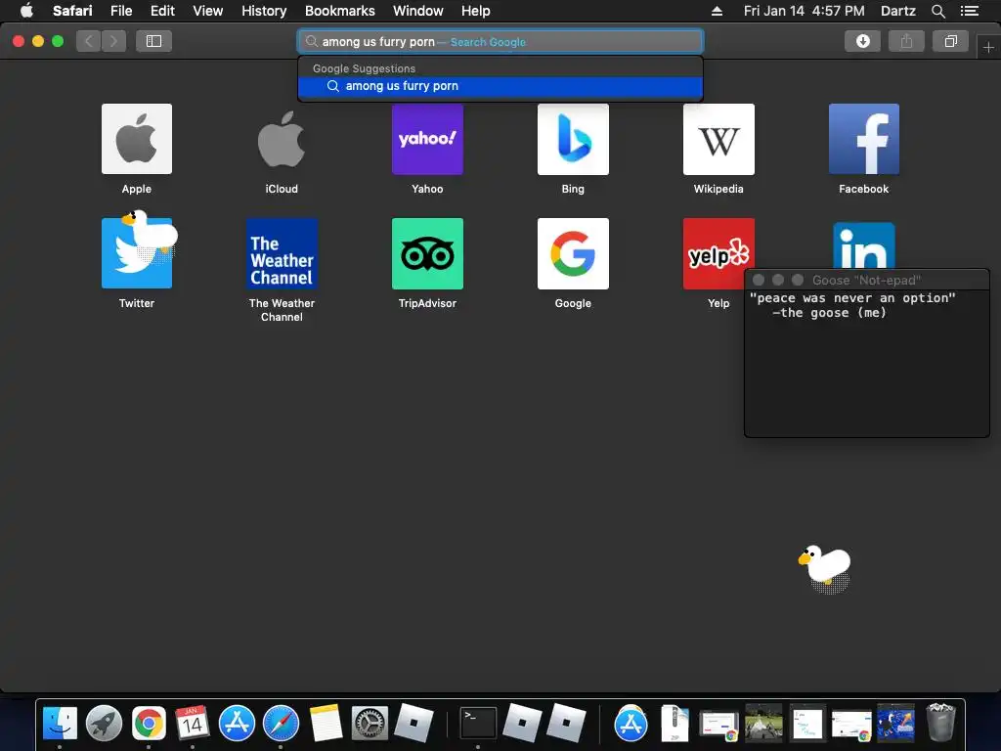Viewport: 1001px width, 751px height.
Task: Open Notes from the Dock
Action: pos(326,724)
